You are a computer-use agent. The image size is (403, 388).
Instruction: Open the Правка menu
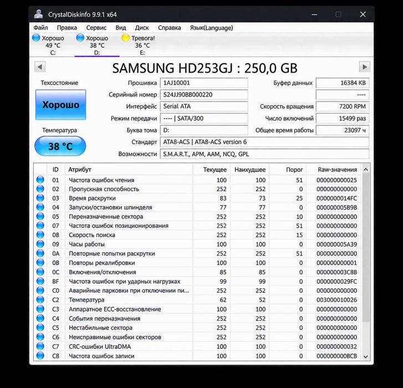pyautogui.click(x=67, y=28)
